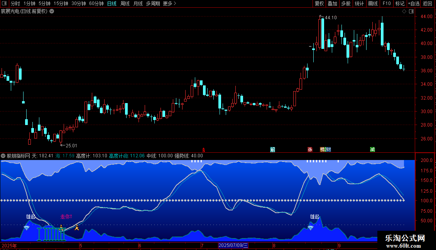Screen dimensions: 436x250
Task: Click month 9 on time axis
Action: click(x=339, y=245)
